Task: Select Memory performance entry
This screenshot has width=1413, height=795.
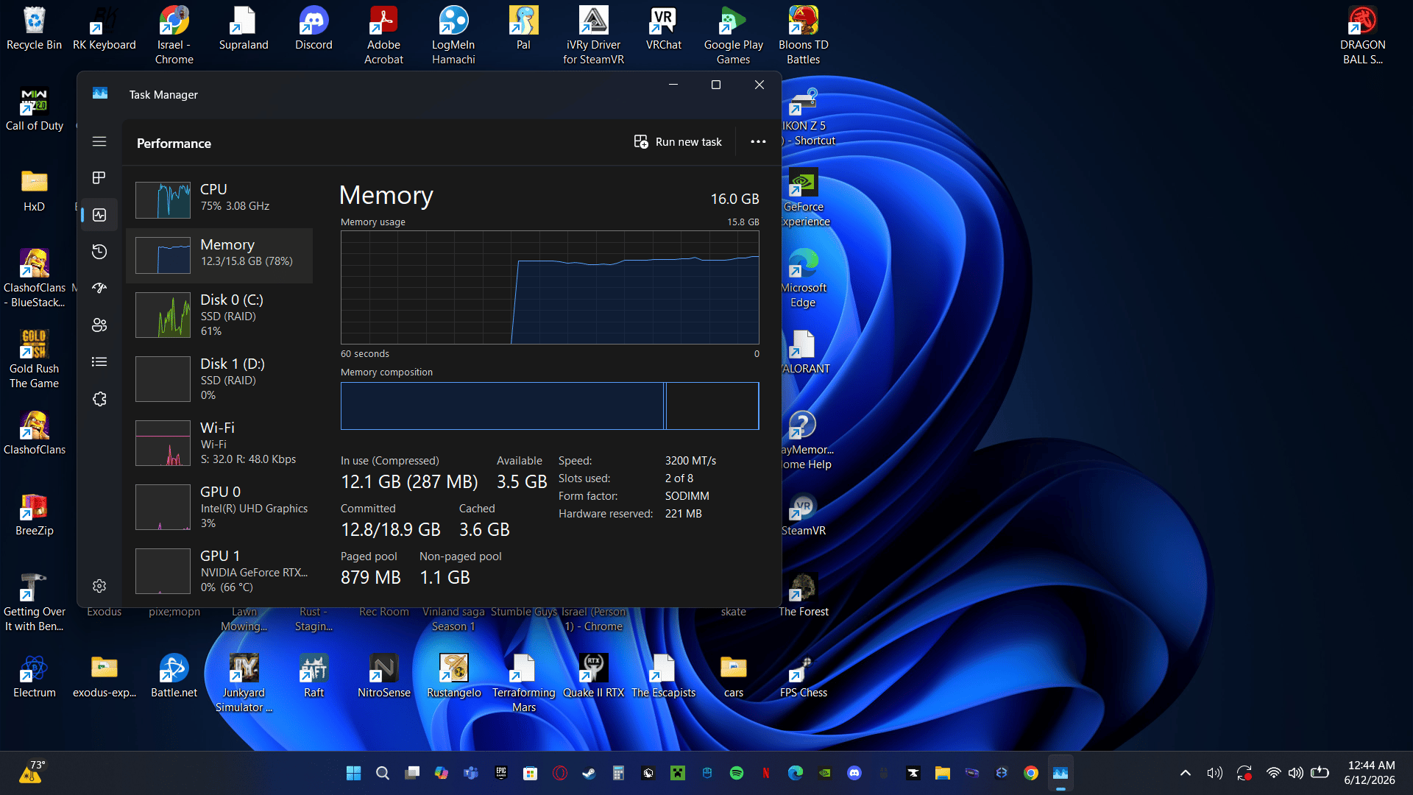Action: [219, 255]
